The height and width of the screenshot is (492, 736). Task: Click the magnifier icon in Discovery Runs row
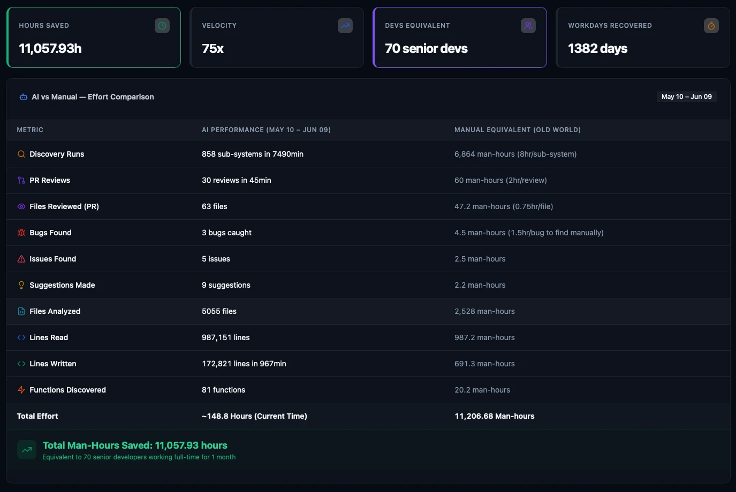click(21, 154)
